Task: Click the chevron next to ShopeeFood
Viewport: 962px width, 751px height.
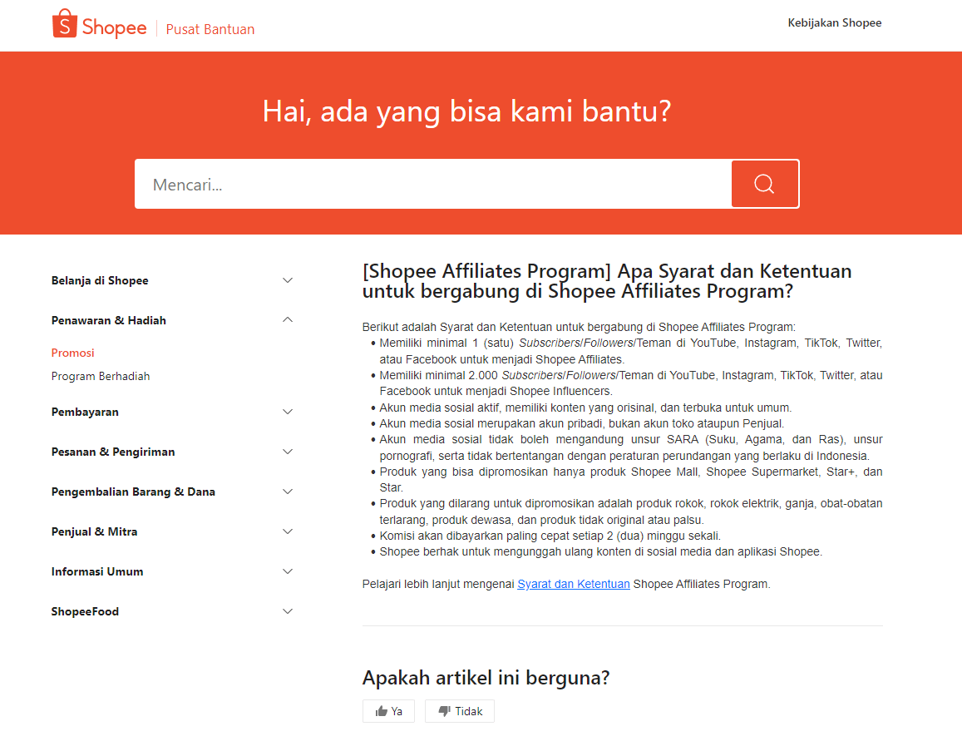Action: pos(287,610)
